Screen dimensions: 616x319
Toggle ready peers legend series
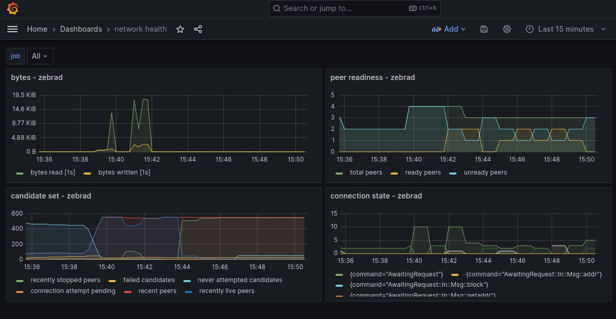(422, 172)
